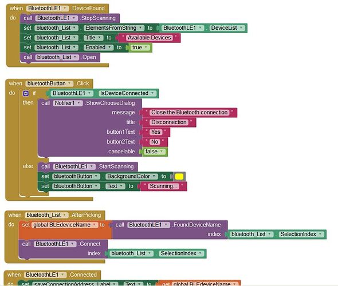Open BluetoothLE1 dropdown in StopScanning call
The height and width of the screenshot is (286, 338).
click(x=56, y=18)
